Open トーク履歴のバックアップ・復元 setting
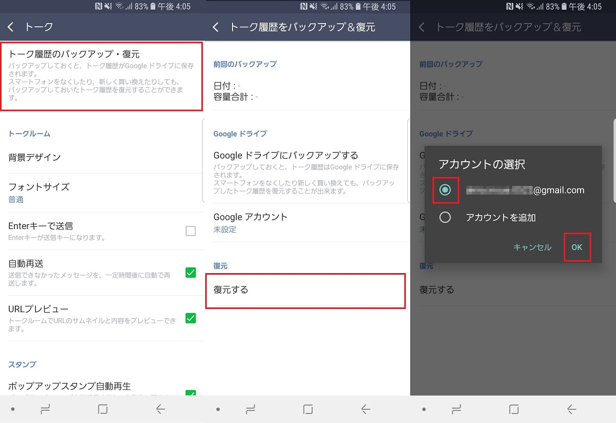Screen dimensions: 616x423 (x=101, y=76)
